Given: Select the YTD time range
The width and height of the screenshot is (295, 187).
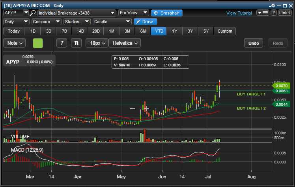Looking at the screenshot, I should pos(159,31).
